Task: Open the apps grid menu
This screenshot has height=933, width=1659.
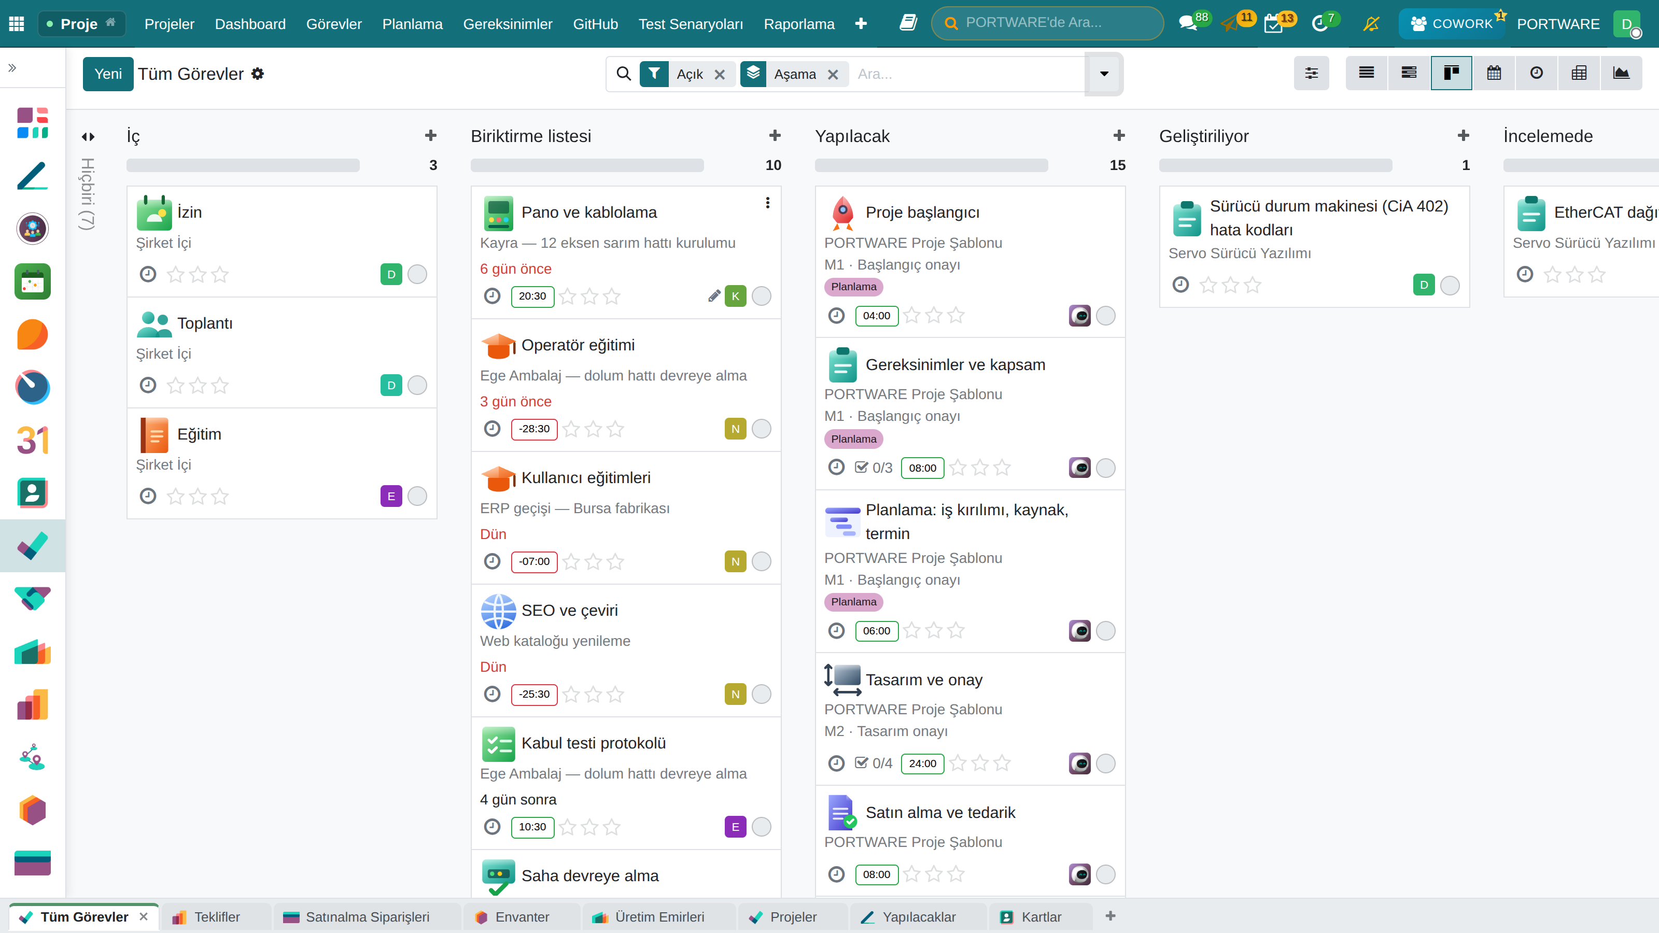Action: pyautogui.click(x=17, y=24)
